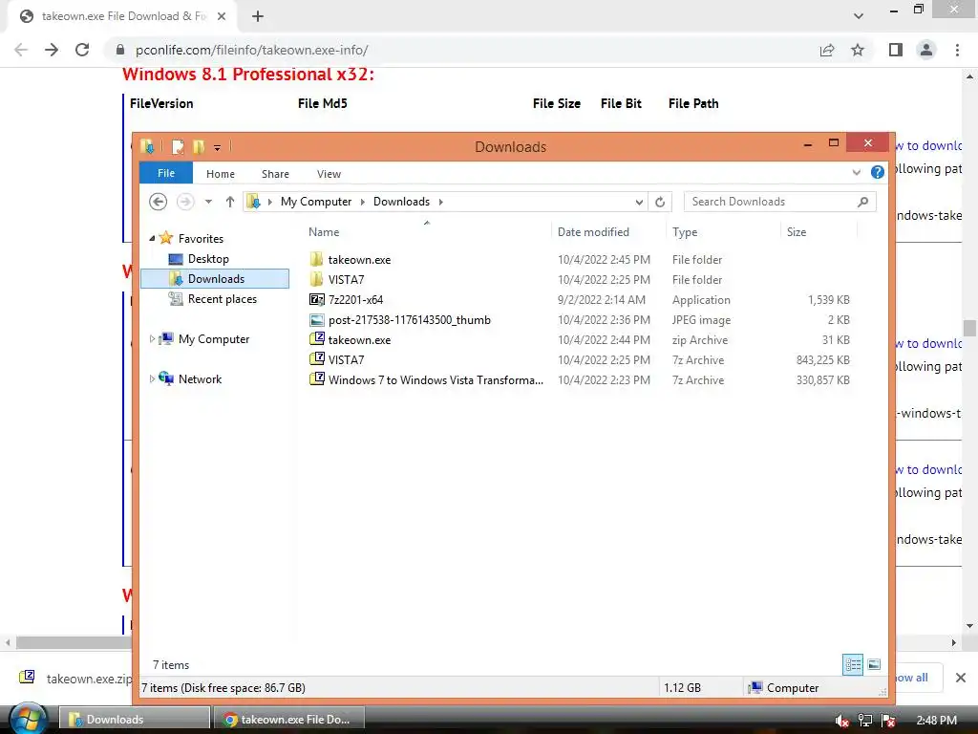Sort files by Date modified column
978x734 pixels.
coord(608,231)
